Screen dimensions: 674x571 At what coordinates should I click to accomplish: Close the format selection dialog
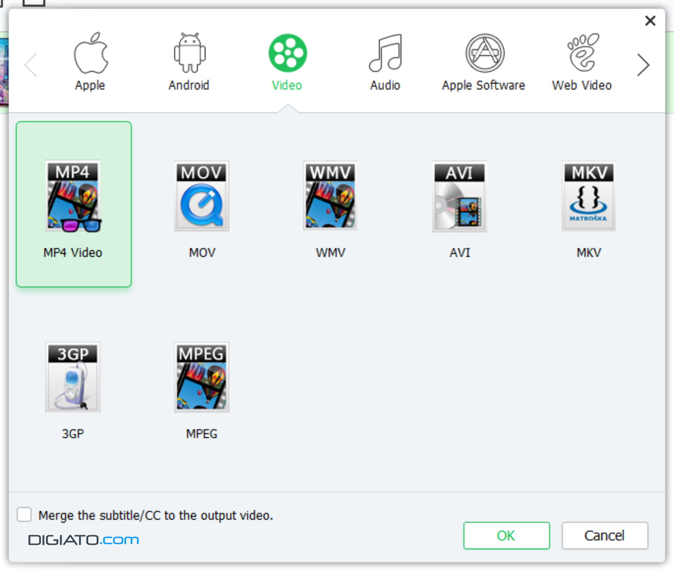(x=650, y=20)
